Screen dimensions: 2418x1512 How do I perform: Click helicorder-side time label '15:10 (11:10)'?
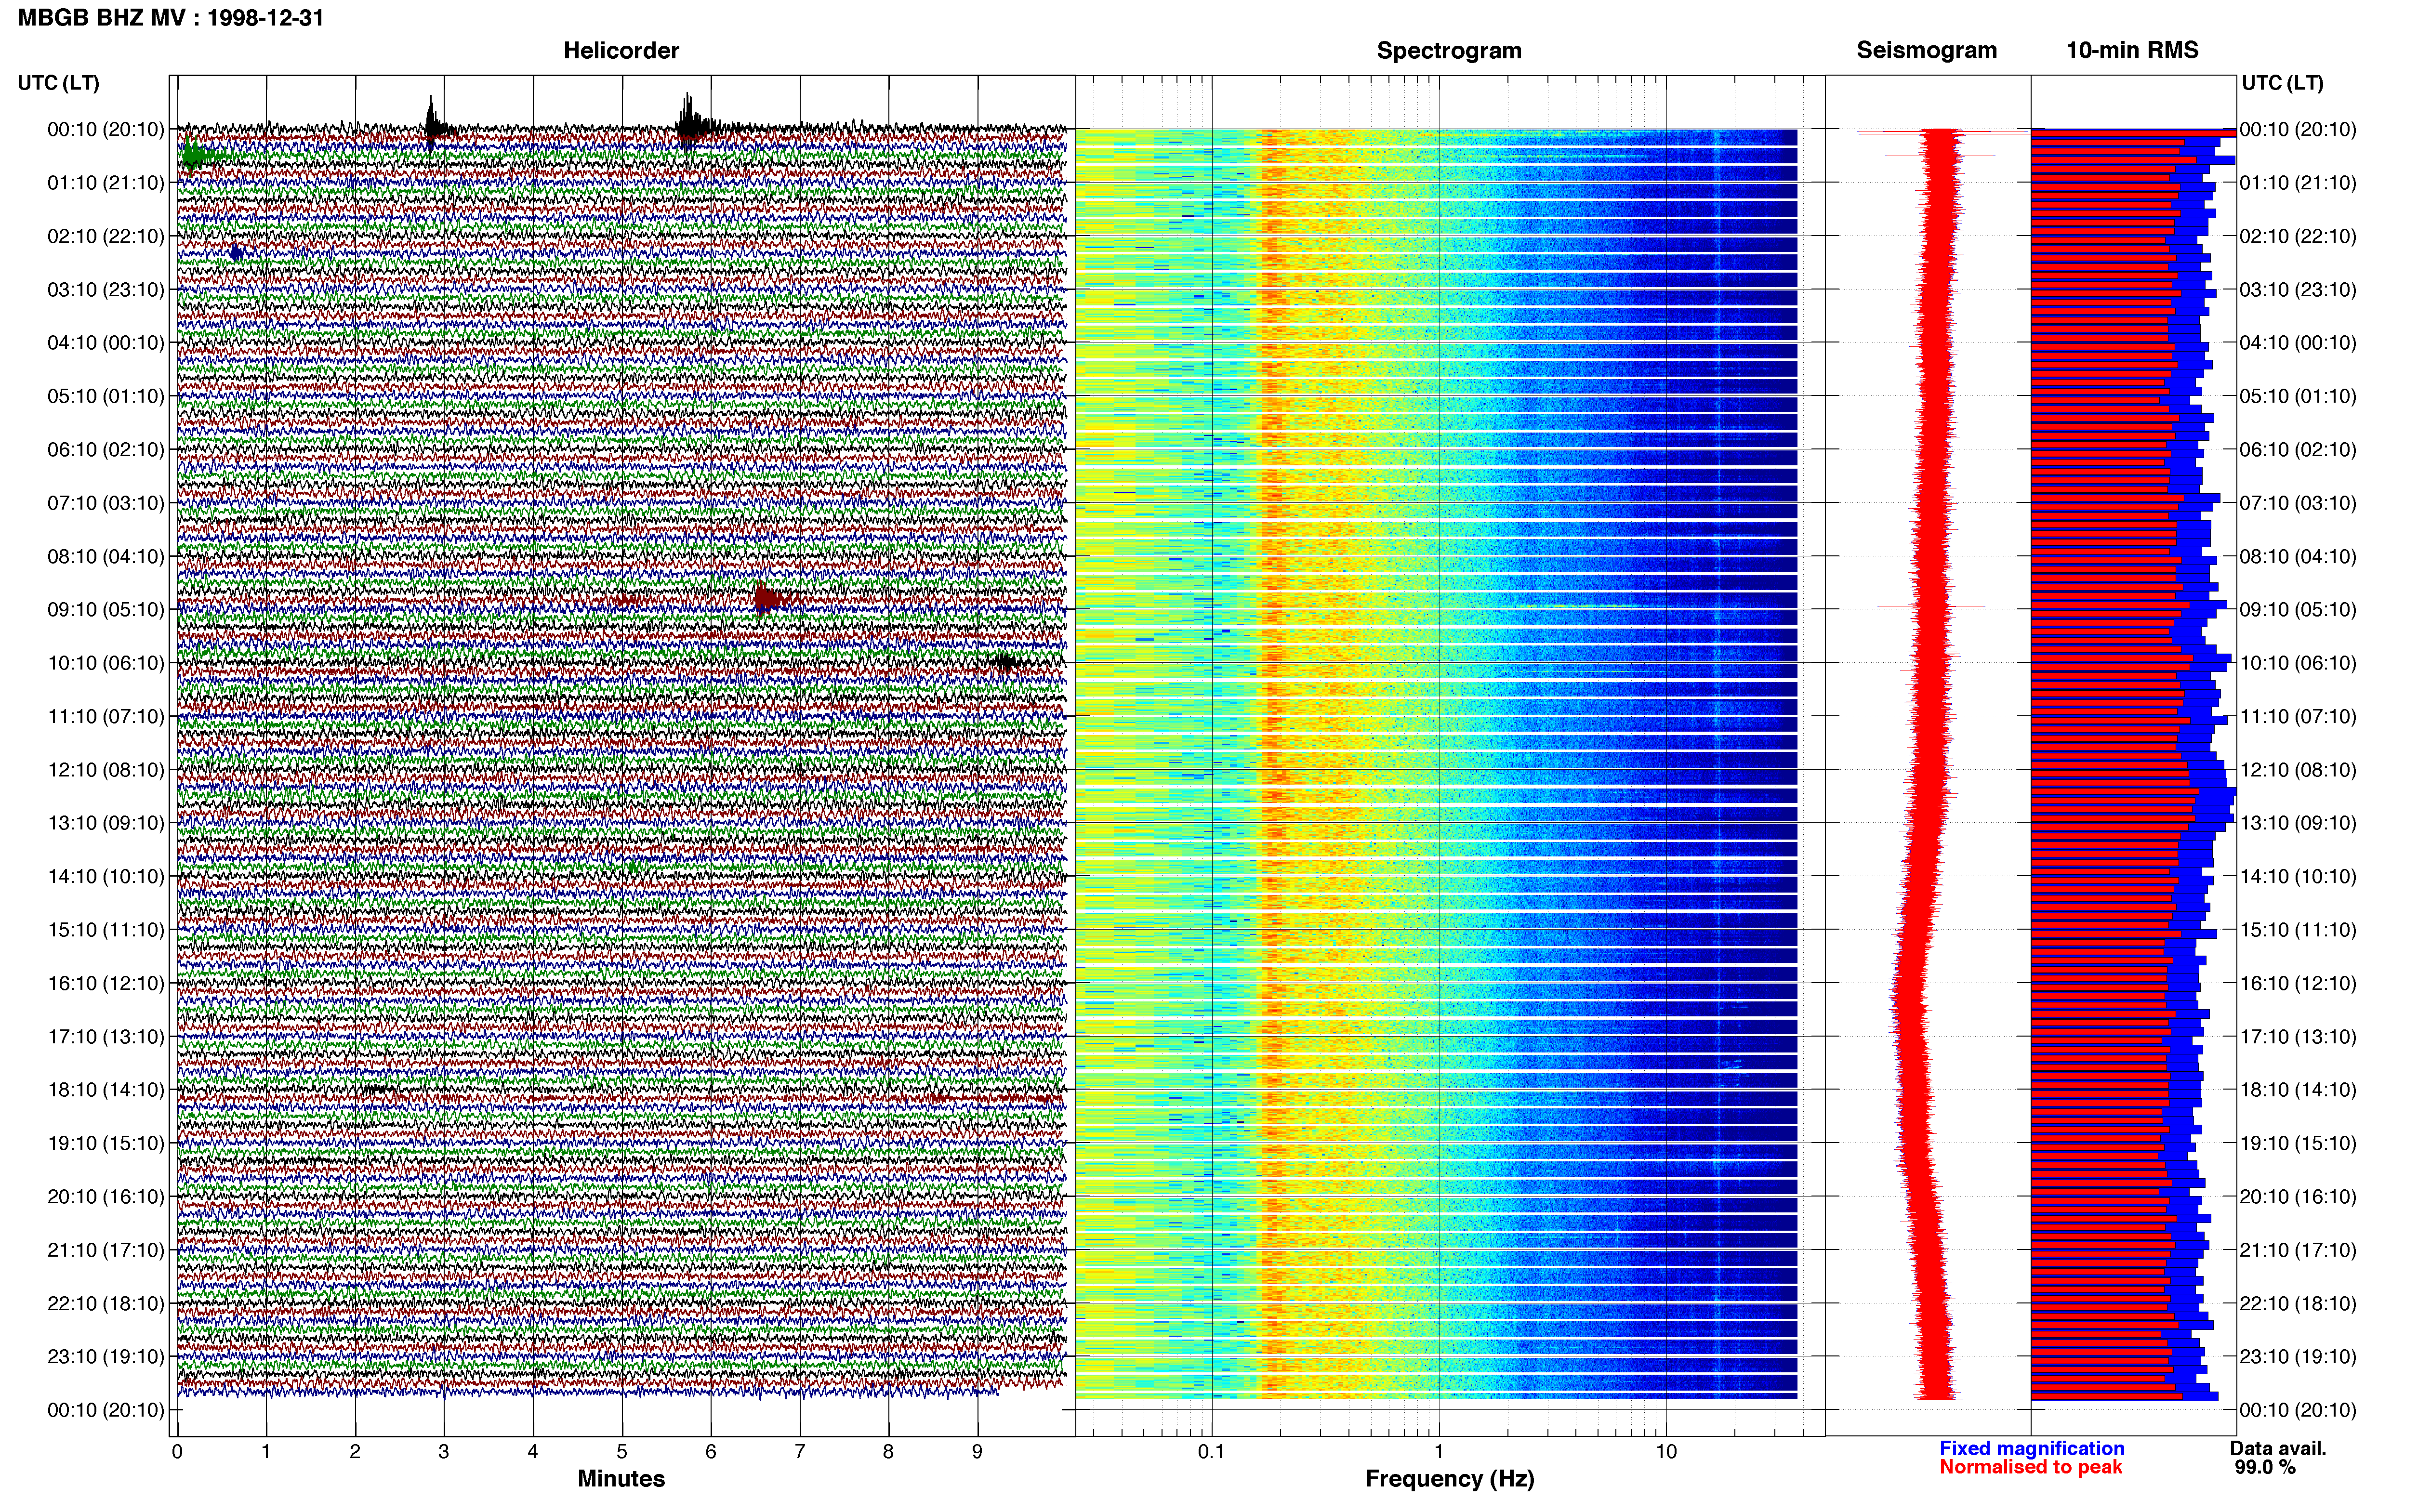point(106,930)
